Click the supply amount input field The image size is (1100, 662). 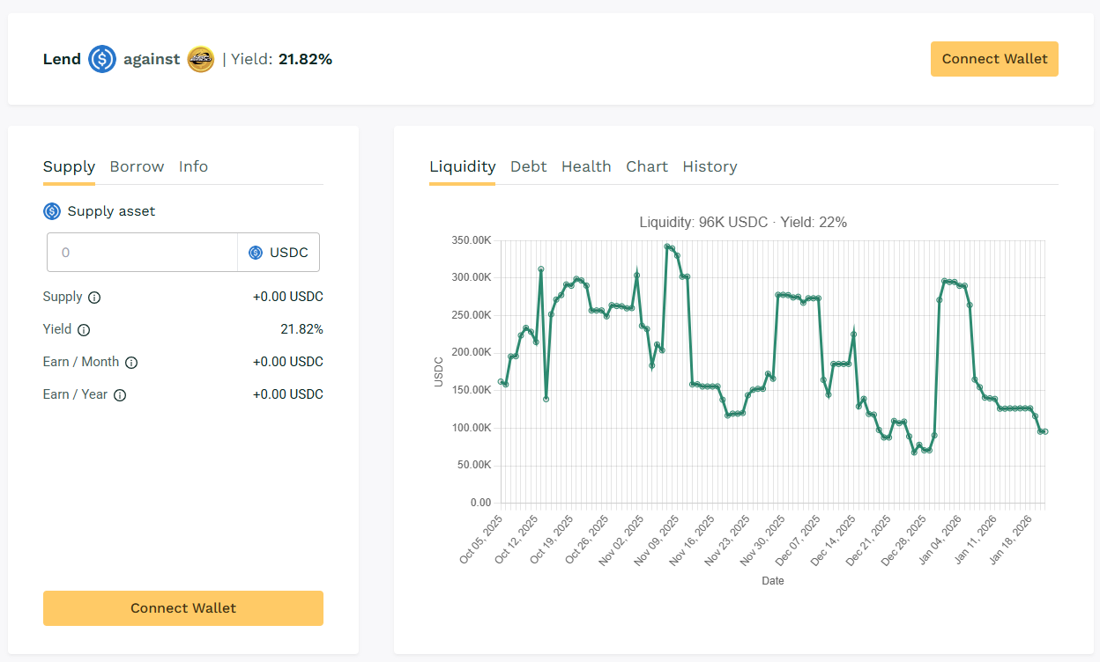143,253
